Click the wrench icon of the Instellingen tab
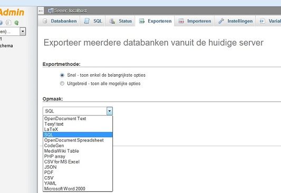281x193 pixels. coord(221,21)
